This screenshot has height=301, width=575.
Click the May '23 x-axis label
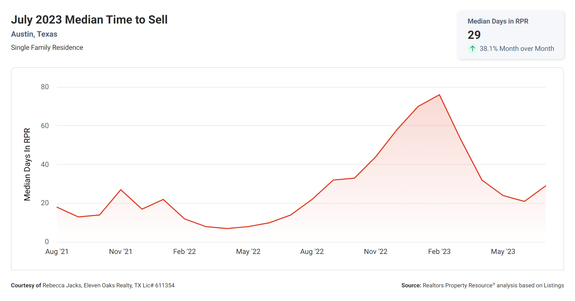[x=503, y=251]
